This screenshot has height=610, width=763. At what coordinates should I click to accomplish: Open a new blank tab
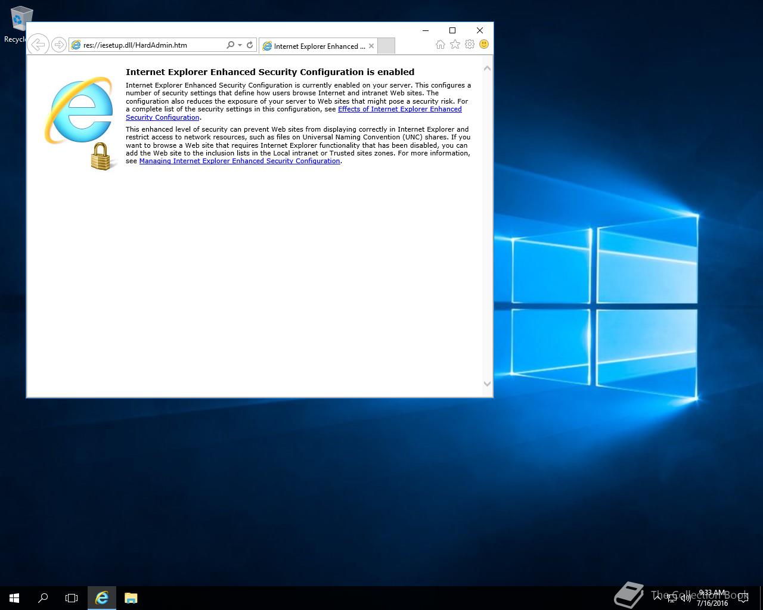pos(386,46)
